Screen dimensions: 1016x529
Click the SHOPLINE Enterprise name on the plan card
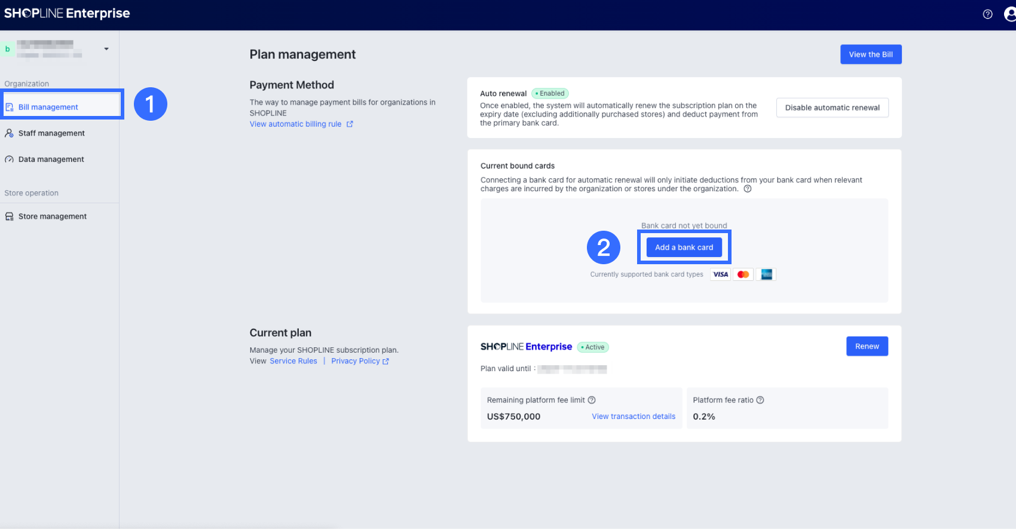click(x=526, y=347)
